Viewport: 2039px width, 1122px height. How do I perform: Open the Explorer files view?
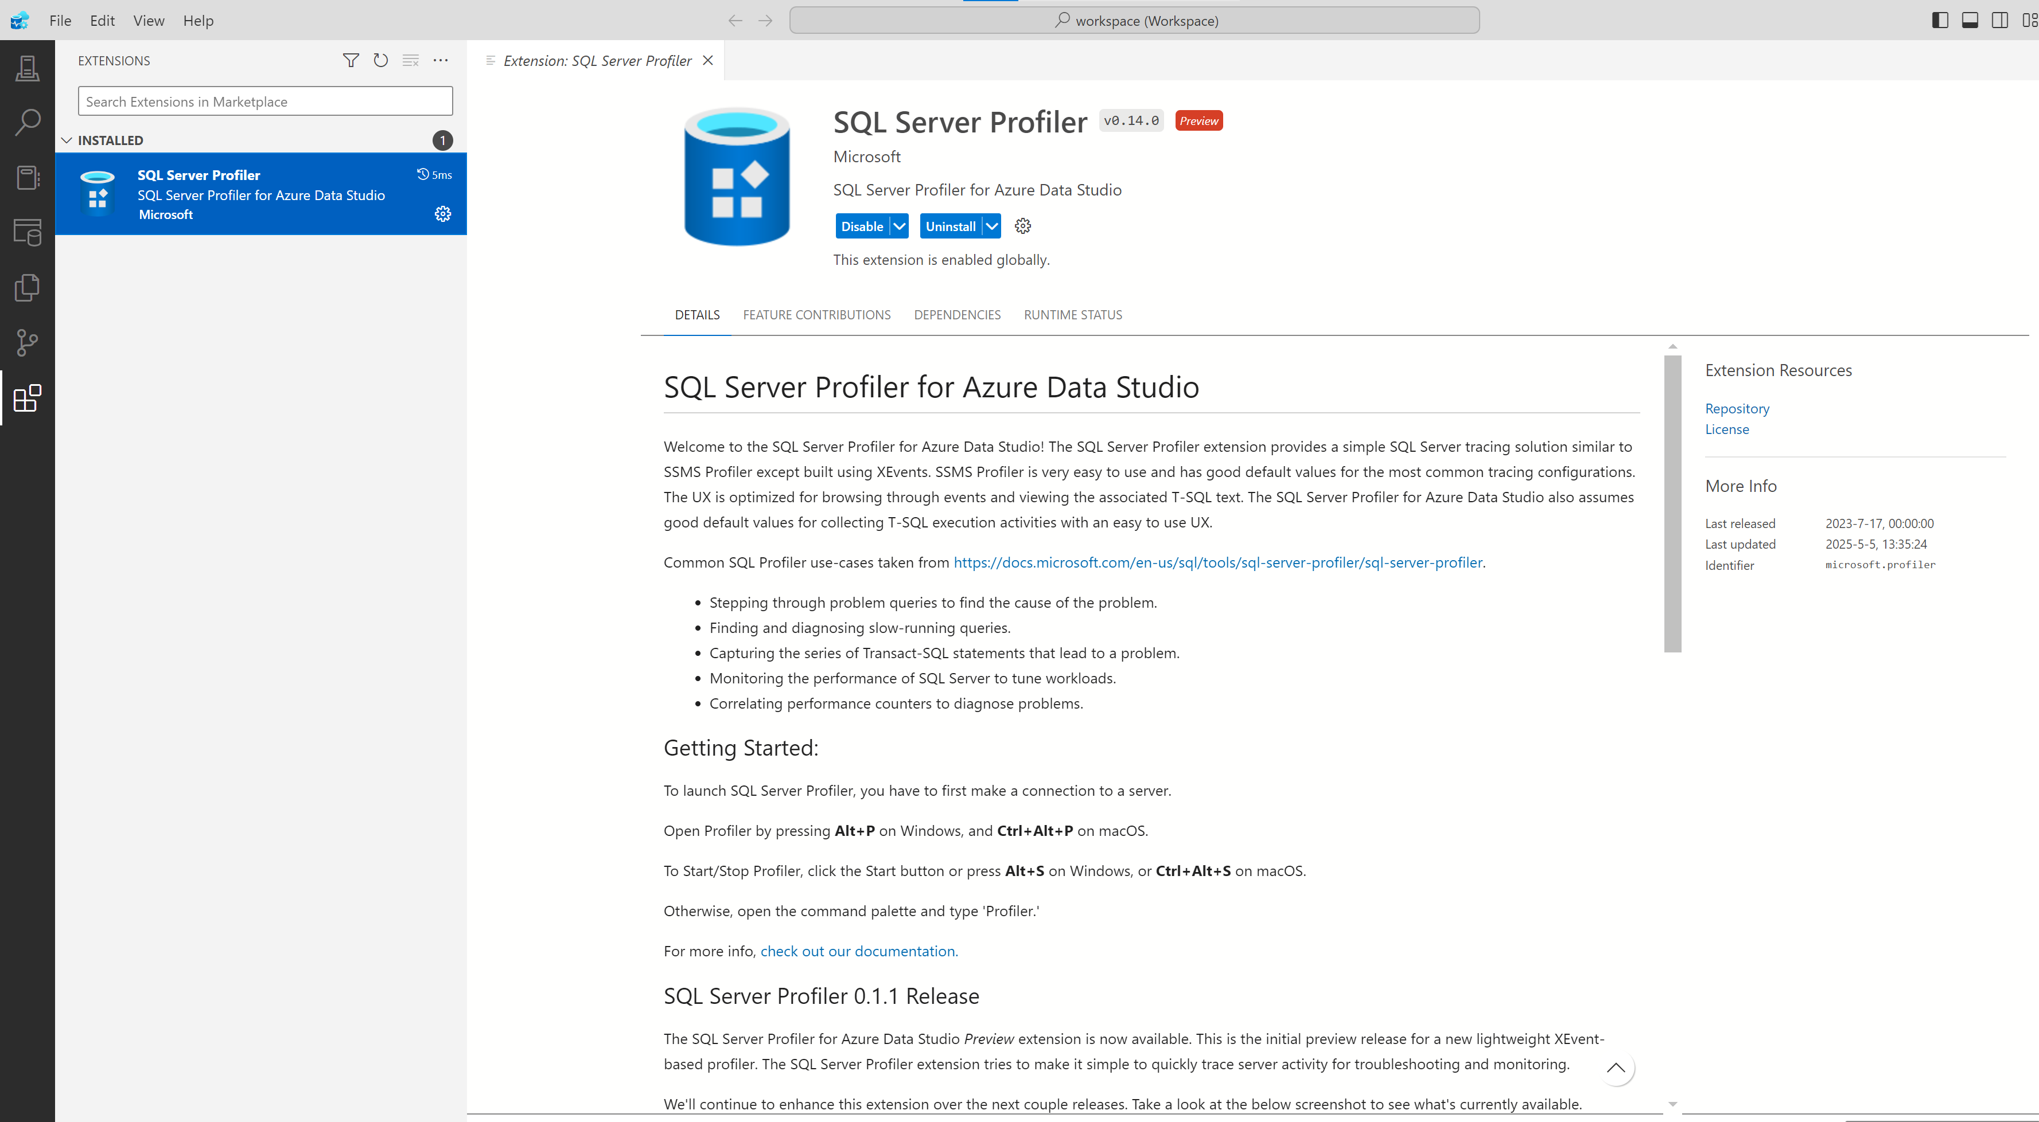point(27,287)
